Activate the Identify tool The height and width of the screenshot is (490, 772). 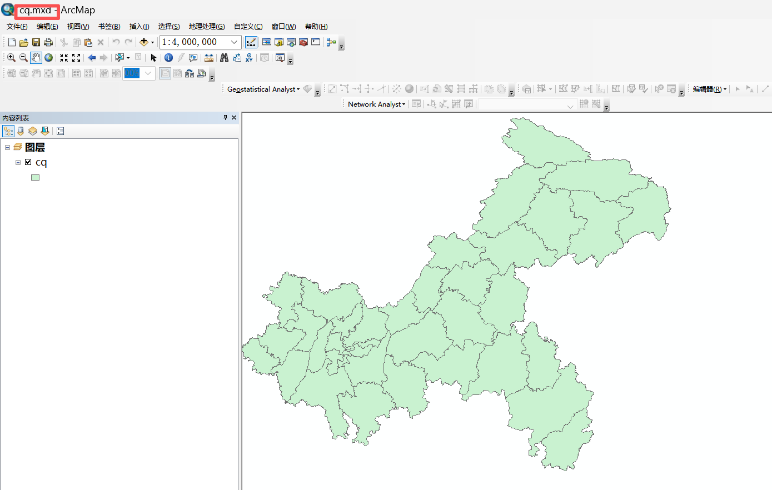click(168, 58)
